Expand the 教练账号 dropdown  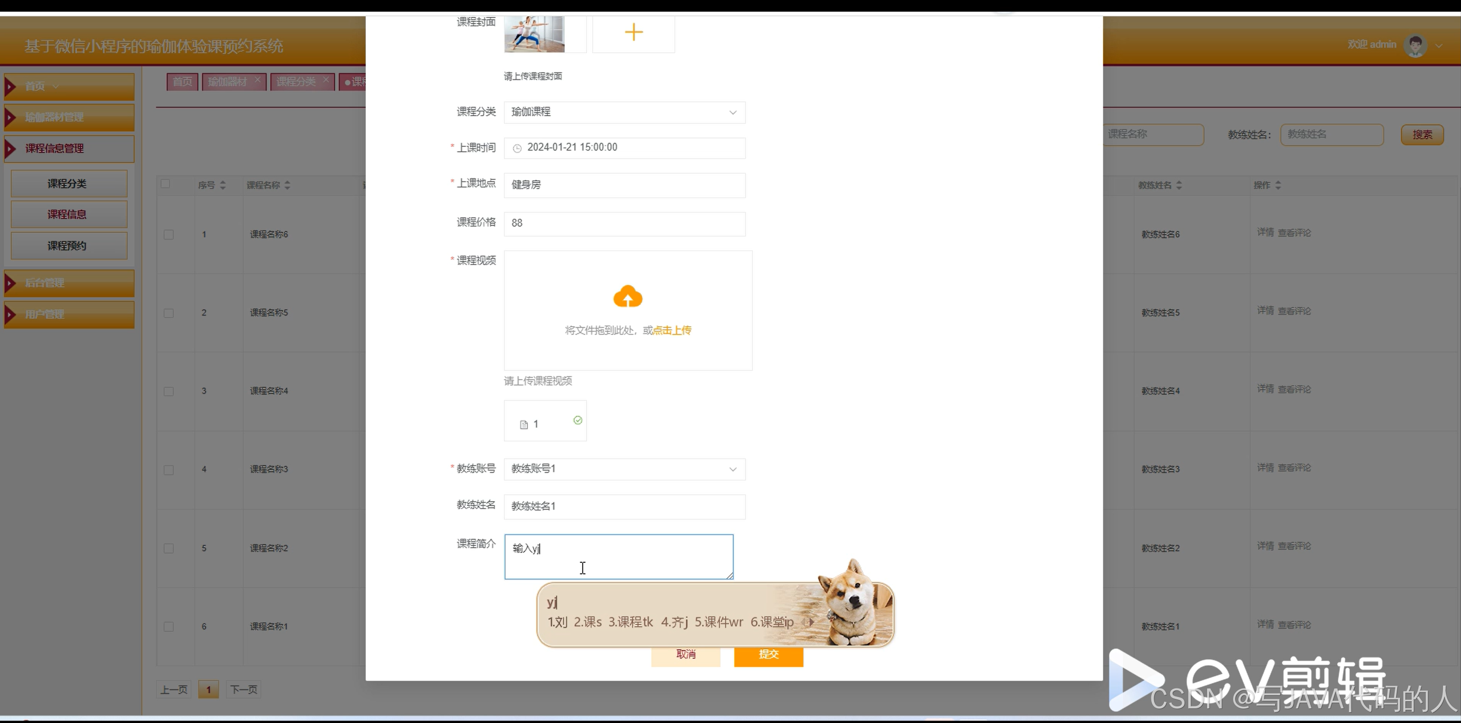click(x=624, y=469)
